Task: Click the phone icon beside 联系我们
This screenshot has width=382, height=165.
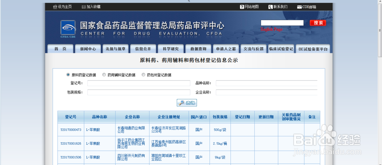Action: click(270, 7)
